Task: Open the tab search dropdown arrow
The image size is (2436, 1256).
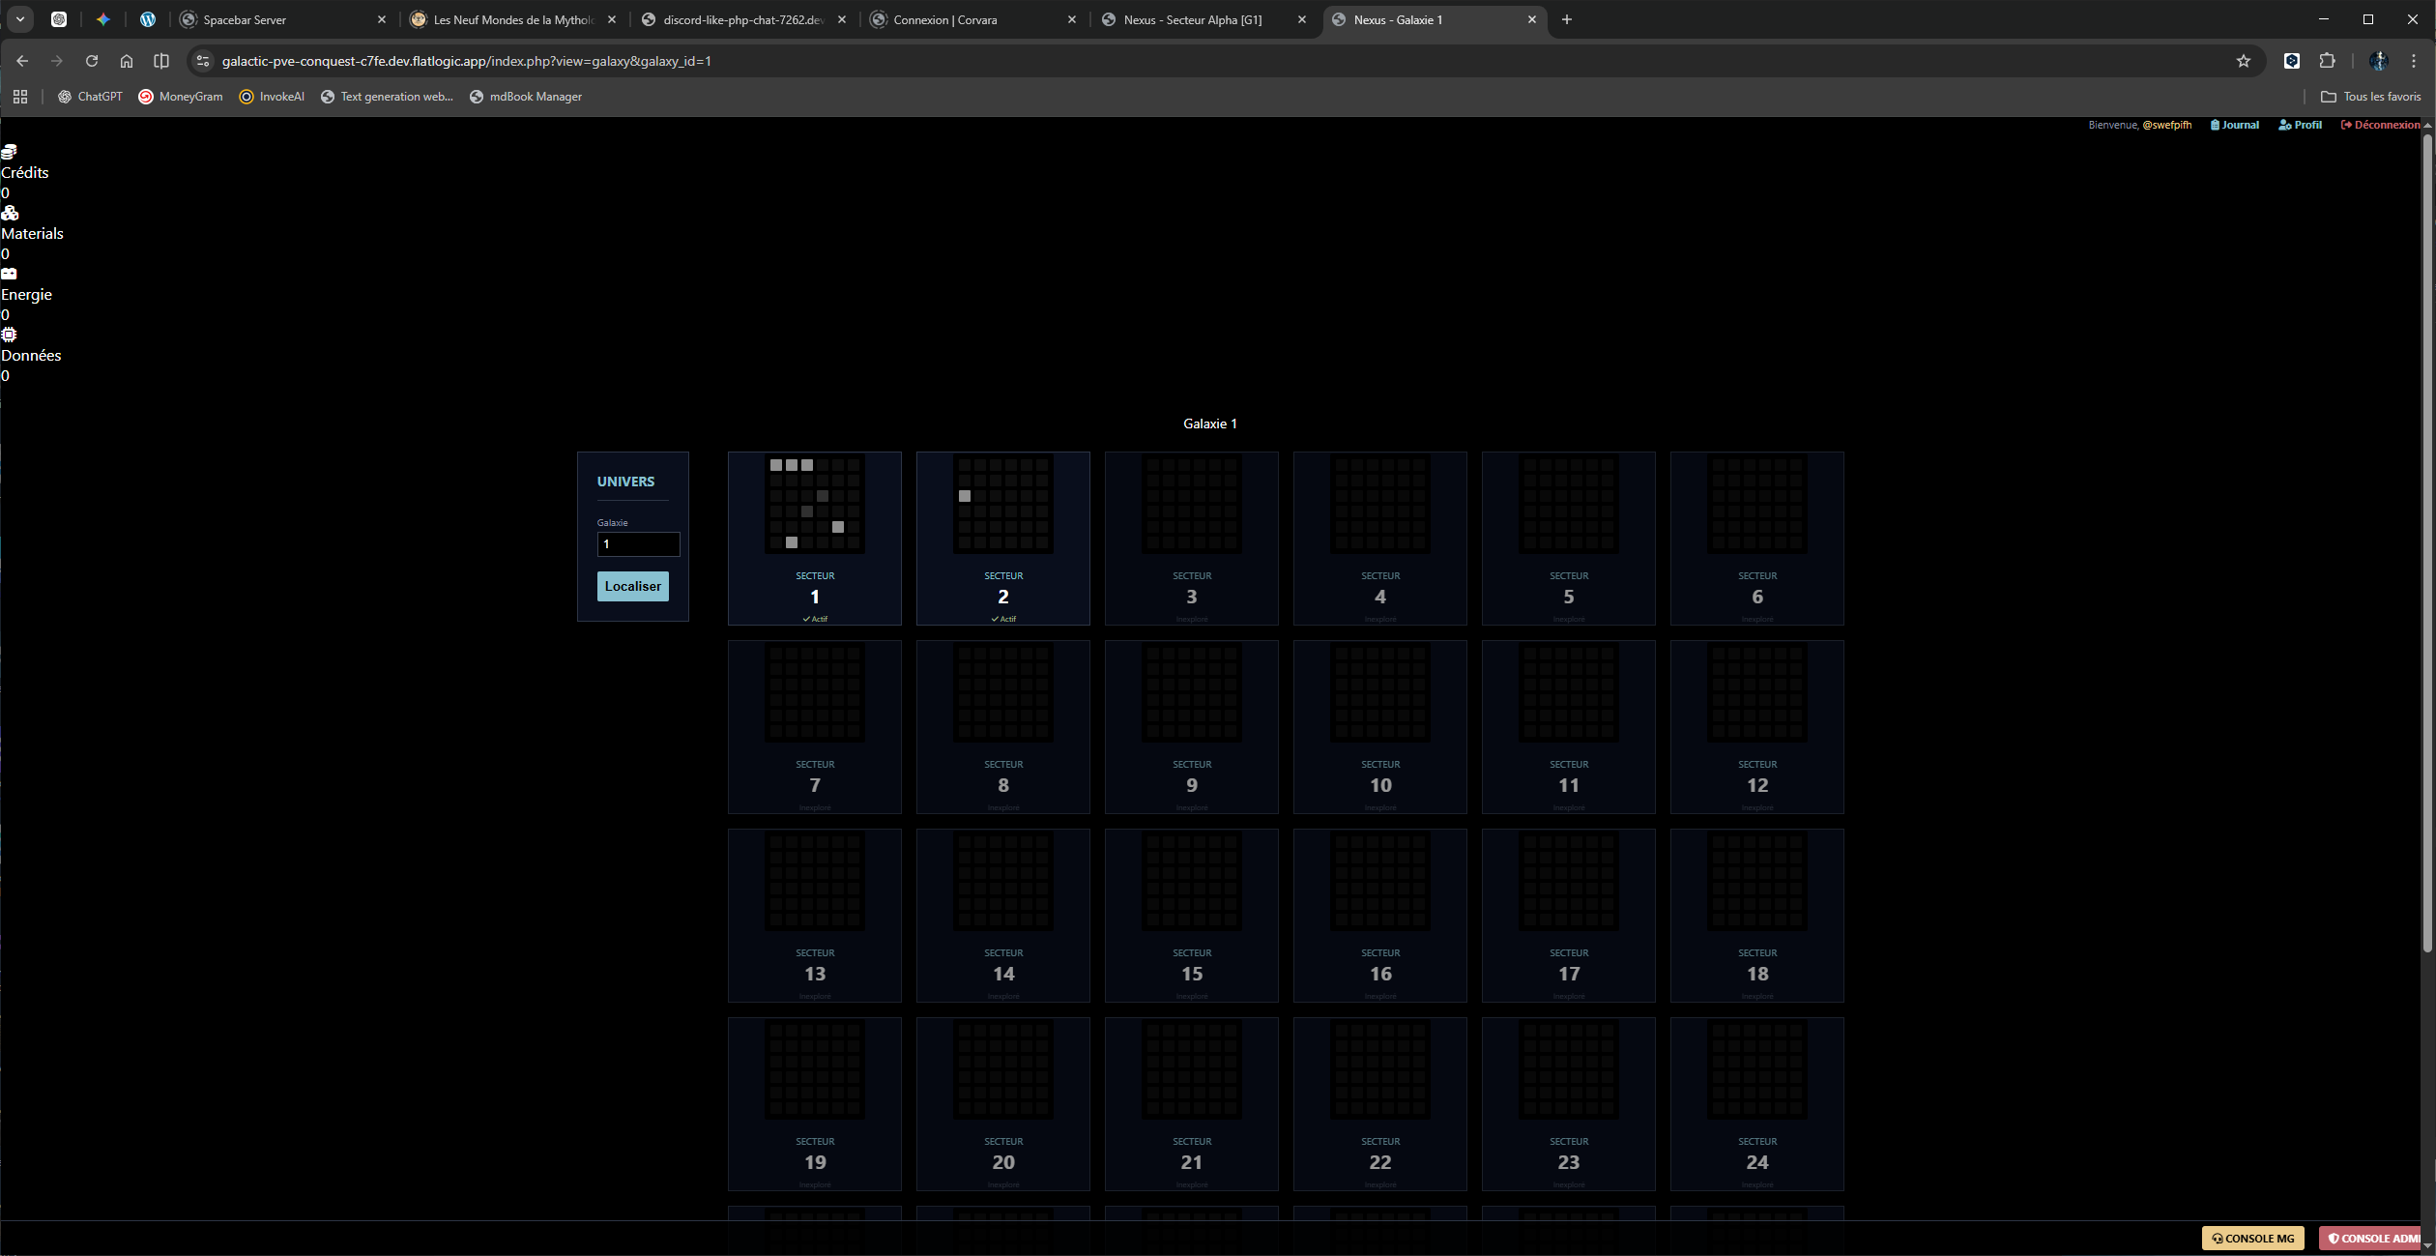Action: [19, 19]
